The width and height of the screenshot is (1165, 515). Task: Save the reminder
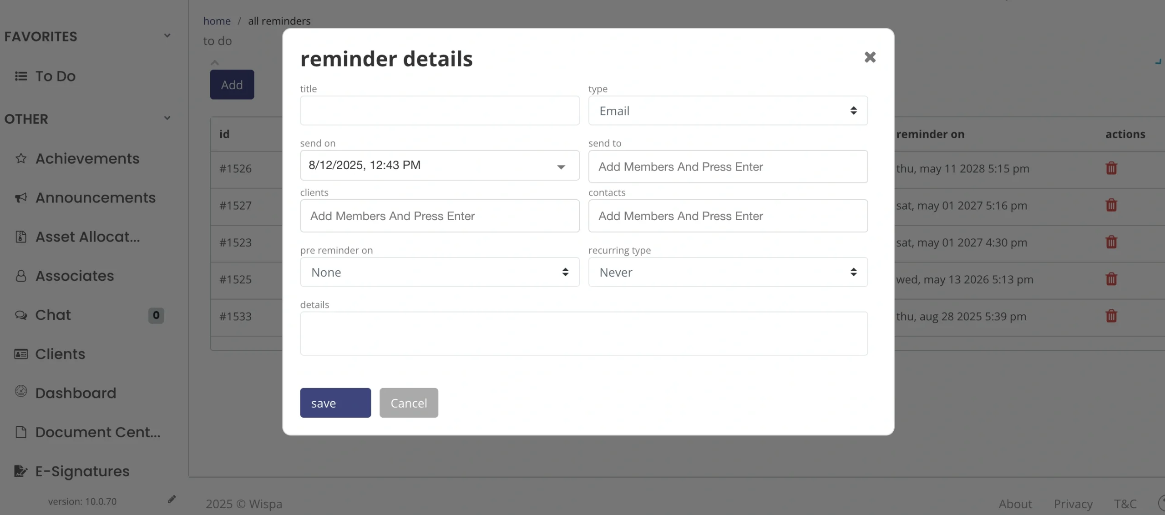pos(335,403)
